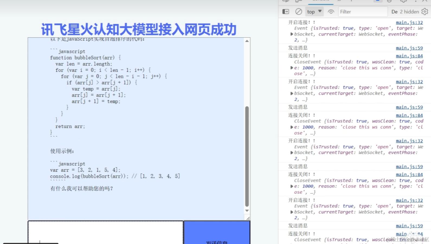Expand the third open Event object triangle
The width and height of the screenshot is (431, 244).
tap(292, 153)
